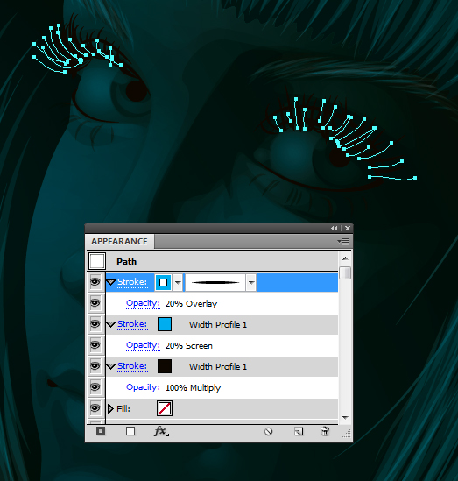Screen dimensions: 458x481
Task: Click the Fill: label
Action: point(123,408)
